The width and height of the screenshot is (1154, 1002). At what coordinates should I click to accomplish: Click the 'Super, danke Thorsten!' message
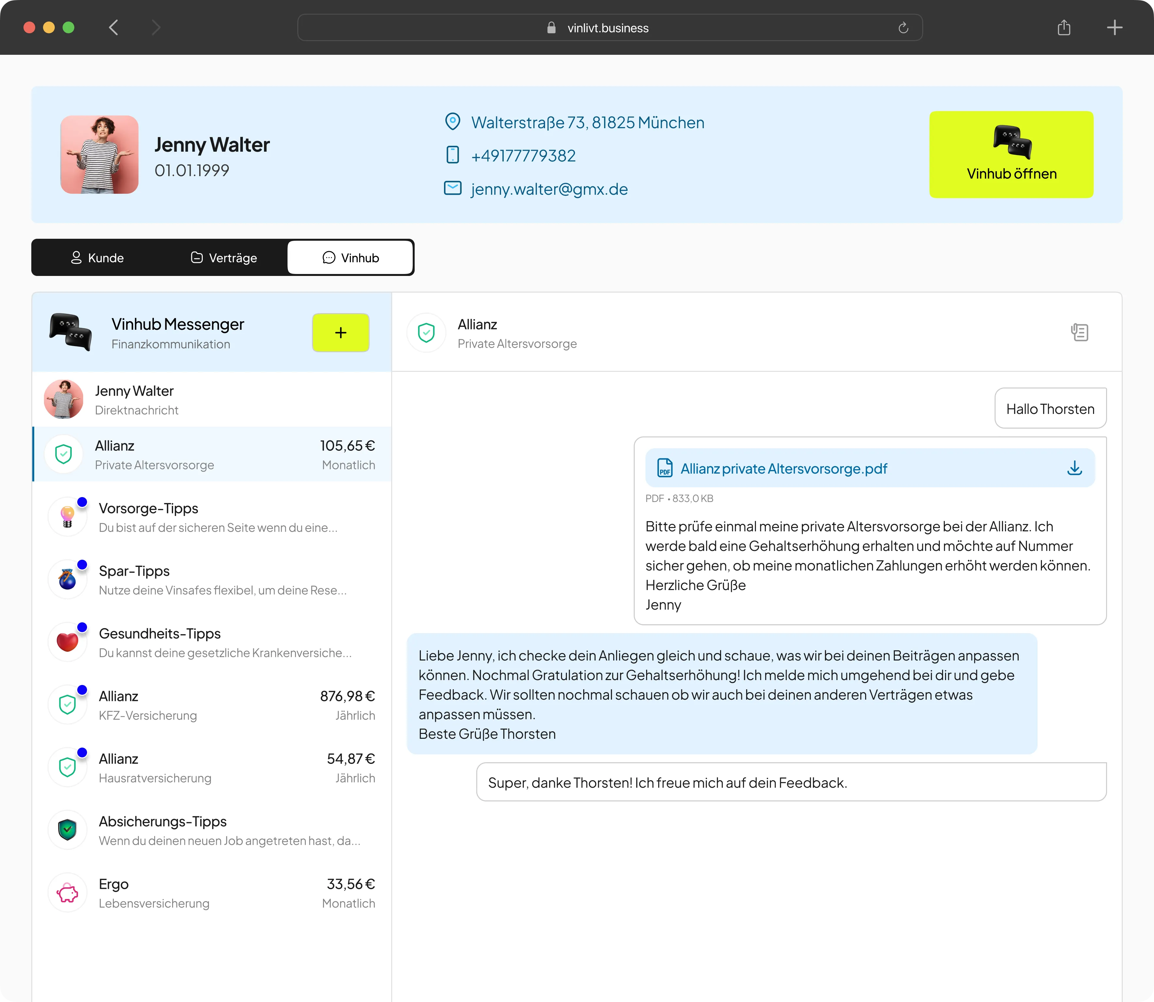(x=791, y=782)
